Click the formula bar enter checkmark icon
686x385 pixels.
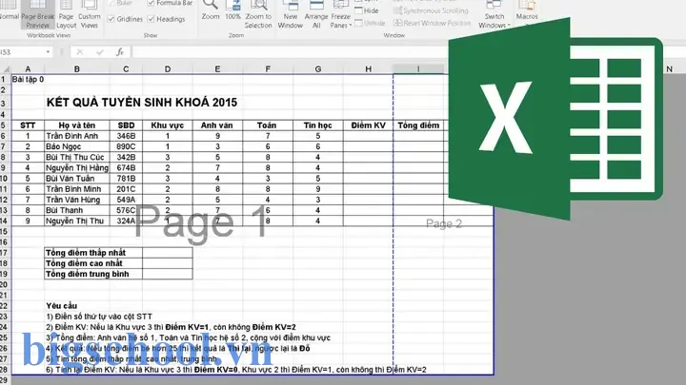coord(100,52)
